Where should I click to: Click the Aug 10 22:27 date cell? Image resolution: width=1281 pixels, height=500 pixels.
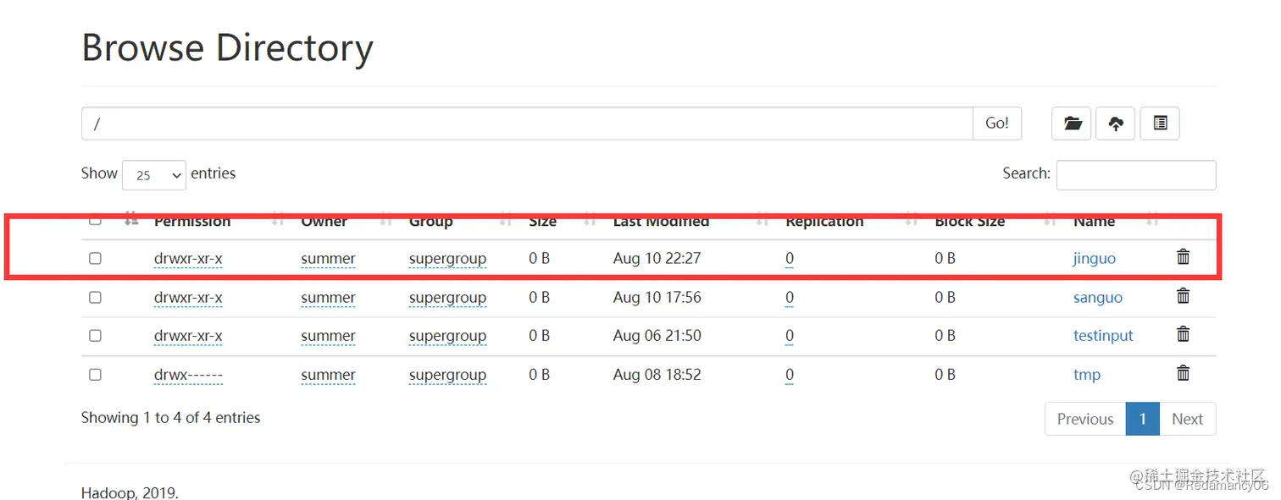click(657, 258)
